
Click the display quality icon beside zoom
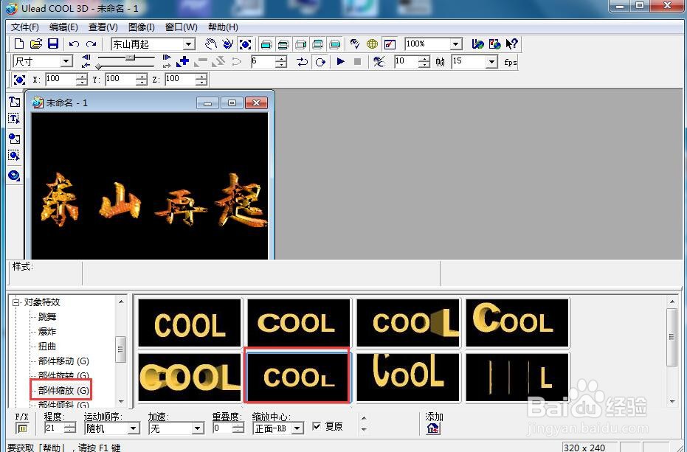click(390, 44)
